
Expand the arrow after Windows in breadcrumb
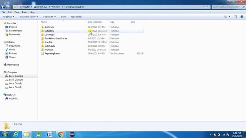(62, 7)
